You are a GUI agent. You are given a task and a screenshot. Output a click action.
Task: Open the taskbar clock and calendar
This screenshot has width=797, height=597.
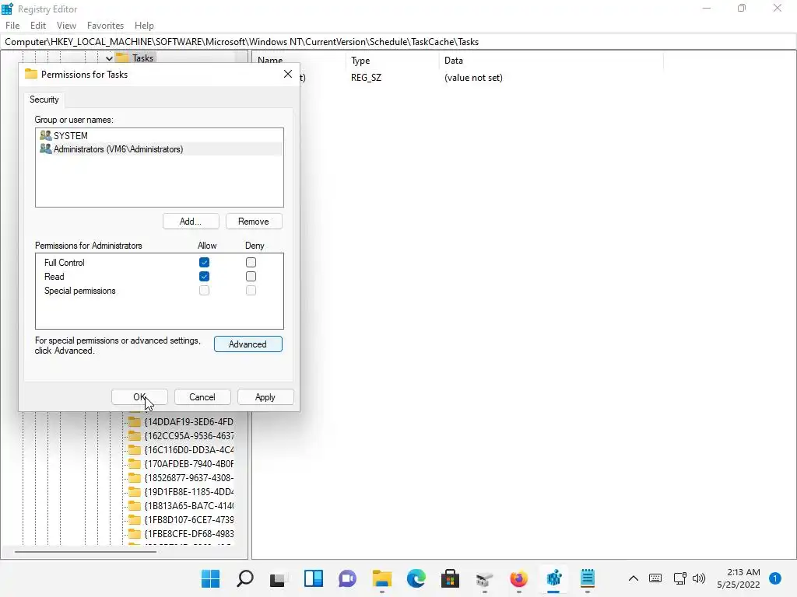pos(739,578)
